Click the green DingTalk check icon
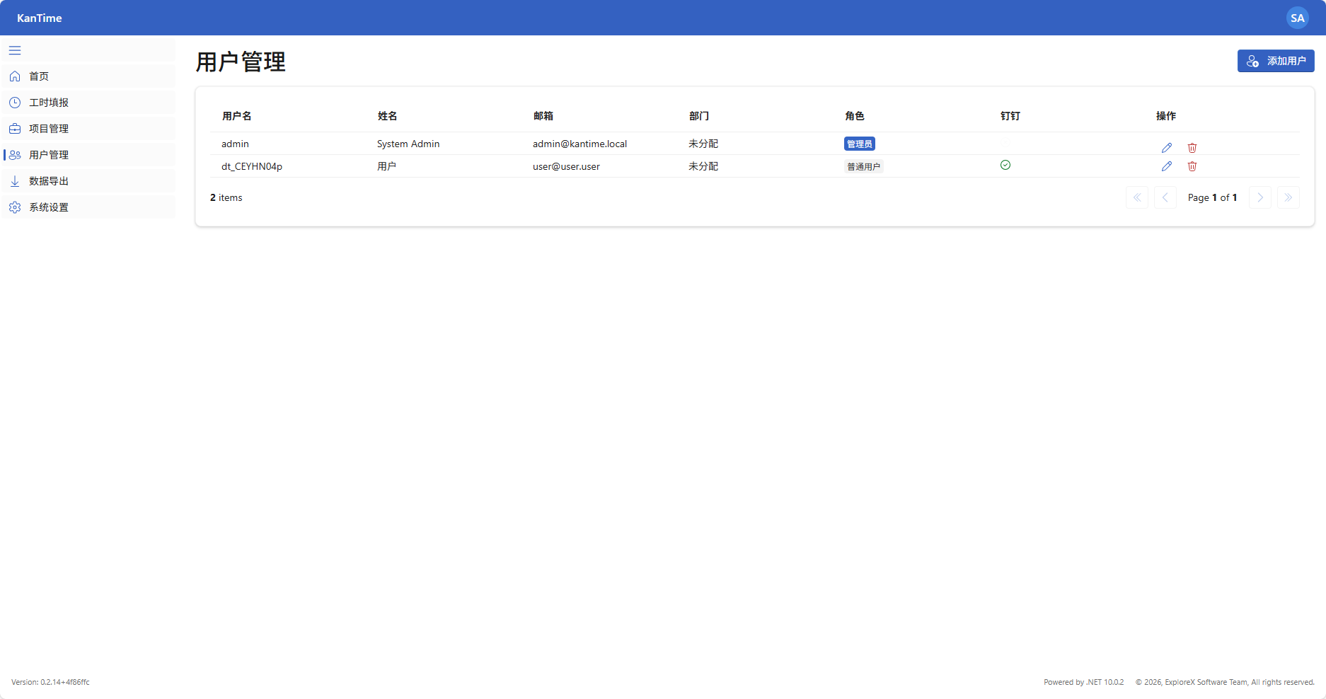Image resolution: width=1326 pixels, height=699 pixels. 1005,165
